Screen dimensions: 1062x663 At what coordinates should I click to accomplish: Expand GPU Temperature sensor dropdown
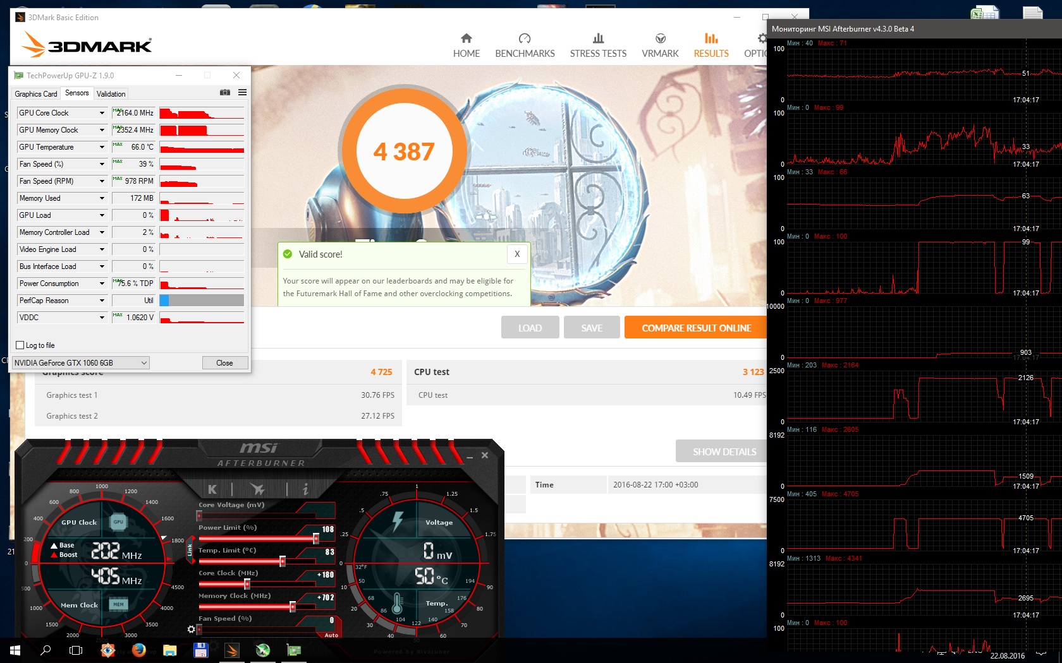click(x=102, y=147)
